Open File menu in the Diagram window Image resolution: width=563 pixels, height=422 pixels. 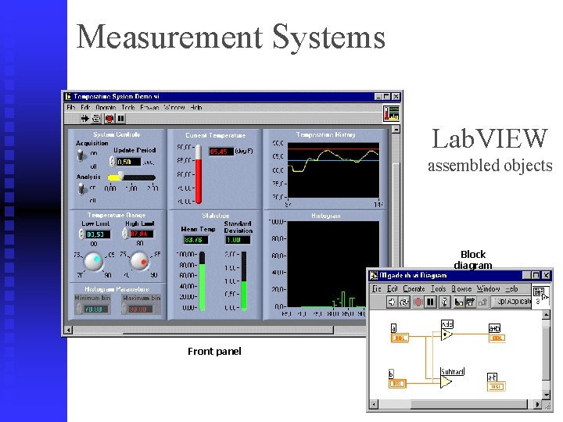376,289
